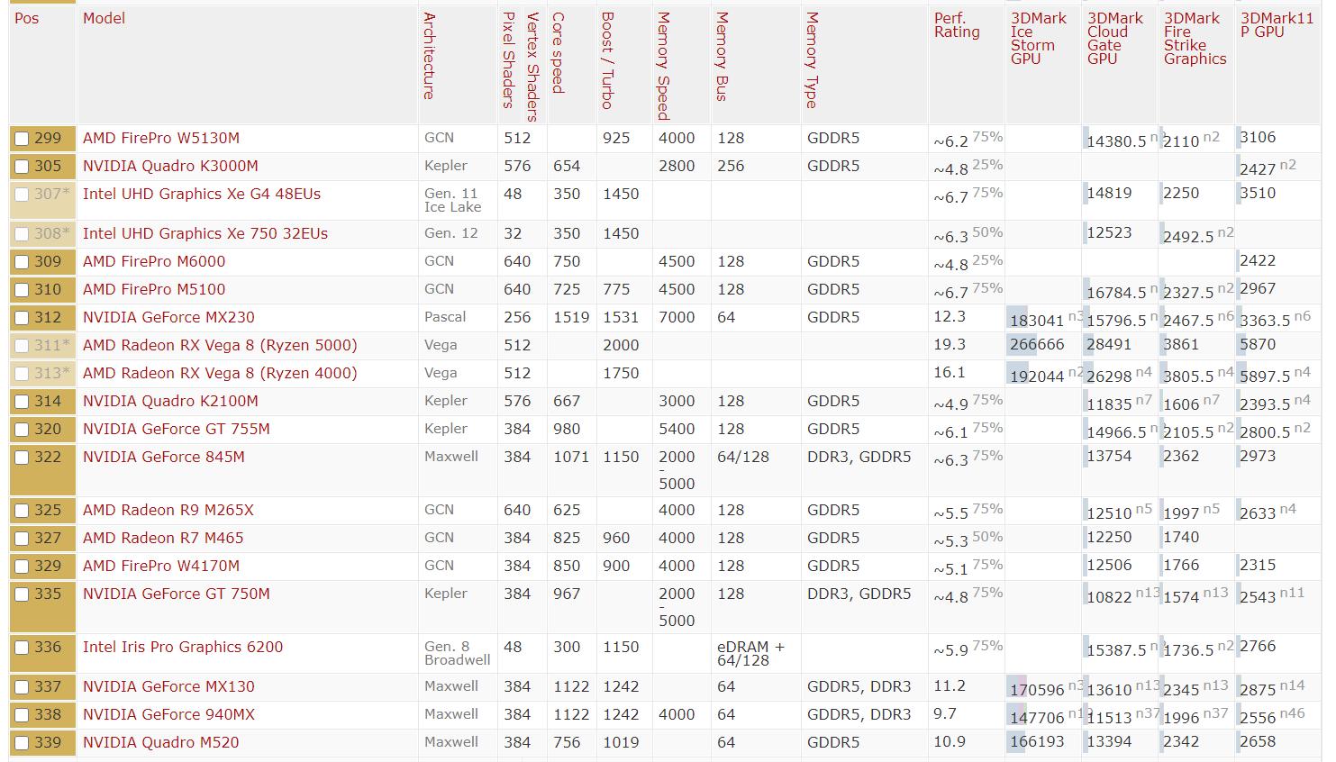Open the NVIDIA Quadro K3000M link
Screen dimensions: 1336x762
(x=170, y=166)
